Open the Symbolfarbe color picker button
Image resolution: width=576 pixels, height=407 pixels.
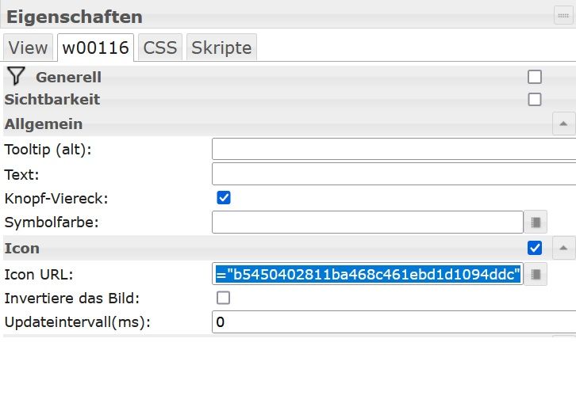[x=536, y=223]
